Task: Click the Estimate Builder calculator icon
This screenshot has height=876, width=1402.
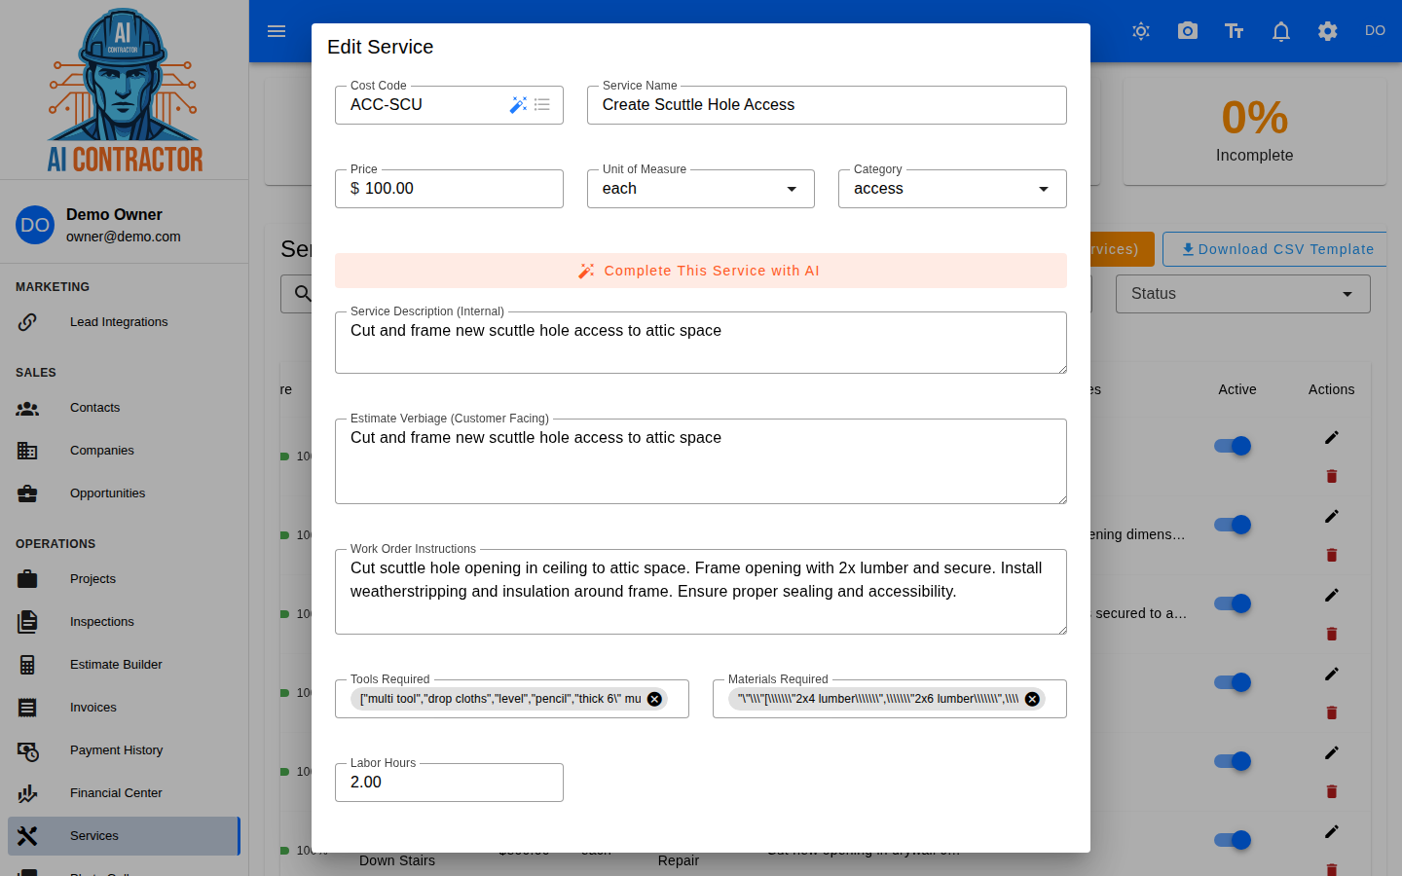Action: coord(27,665)
